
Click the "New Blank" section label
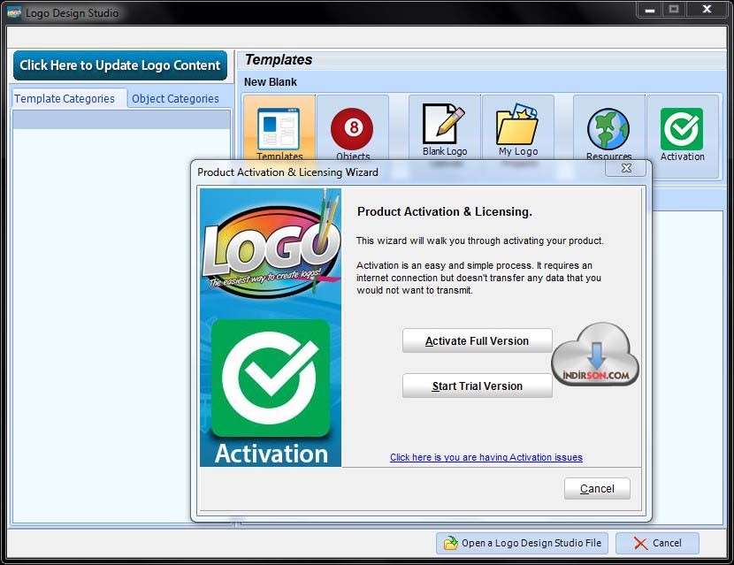270,82
